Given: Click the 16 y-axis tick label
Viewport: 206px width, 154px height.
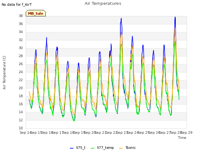Looking at the screenshot, I should (x=21, y=104).
